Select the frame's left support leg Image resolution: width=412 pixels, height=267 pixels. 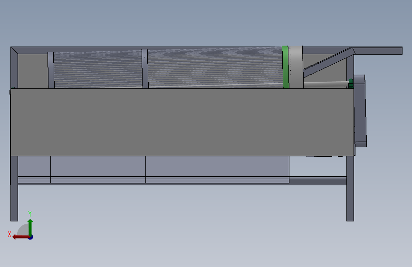pyautogui.click(x=14, y=189)
